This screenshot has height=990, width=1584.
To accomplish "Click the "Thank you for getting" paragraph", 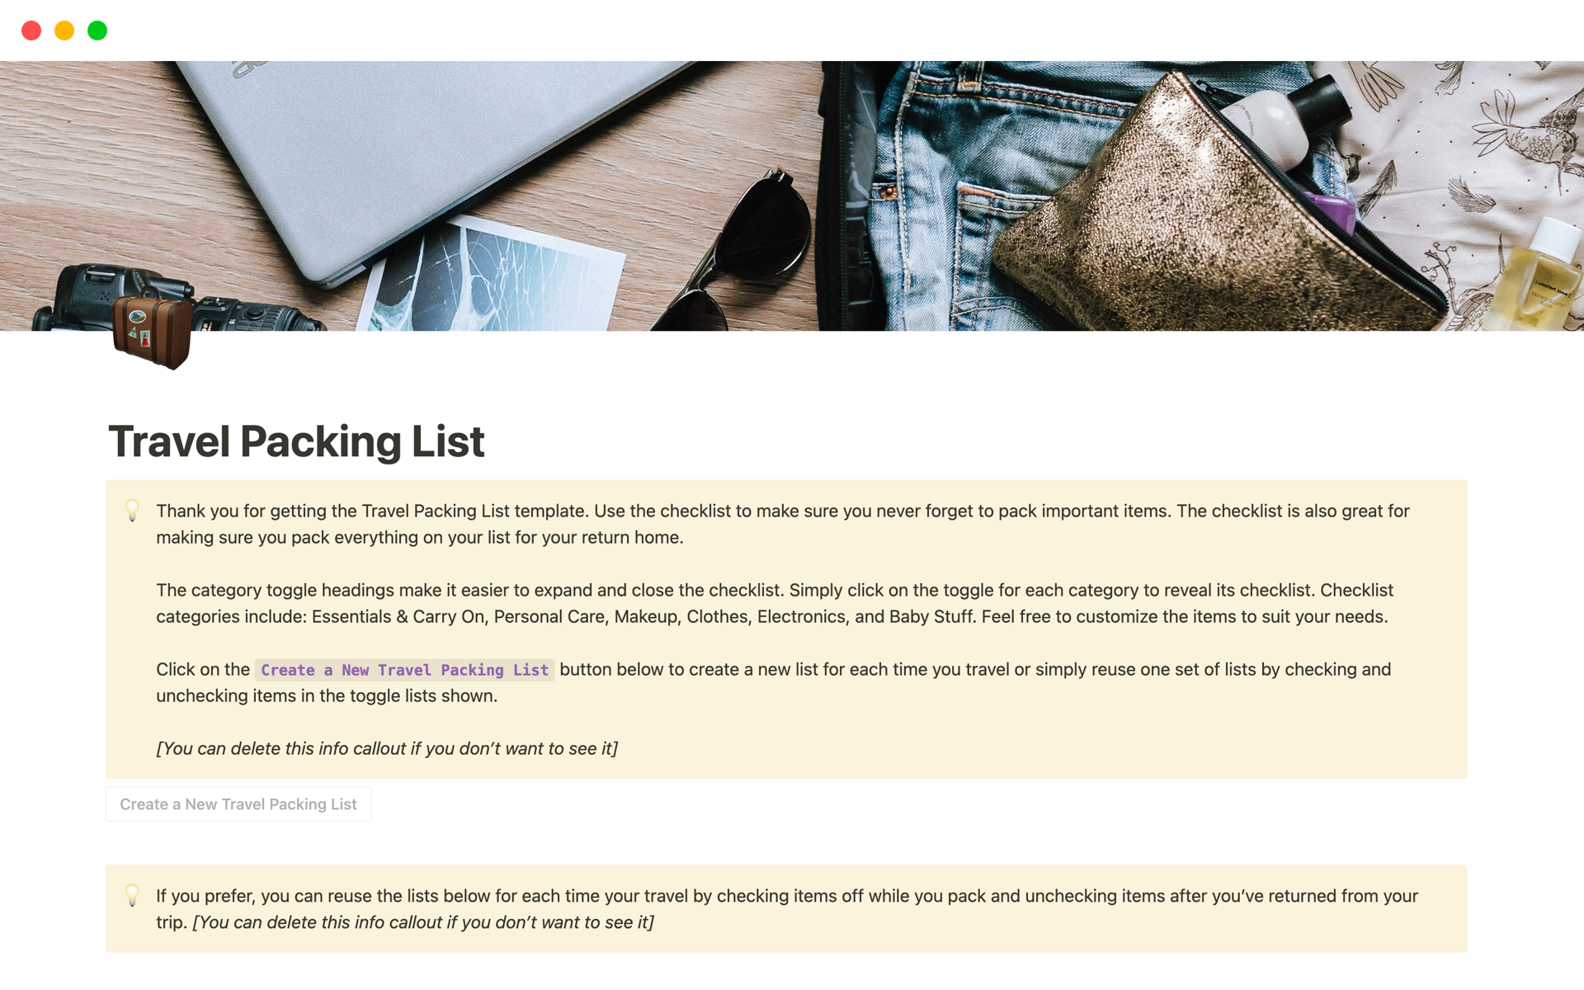I will [782, 524].
